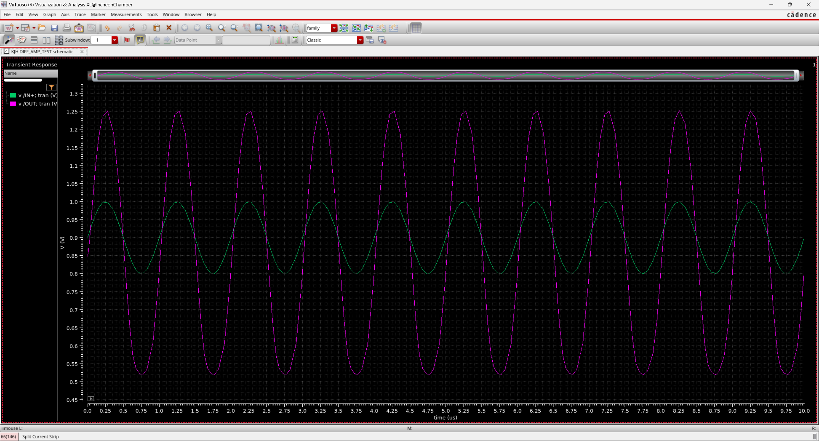Click the red X delete icon
819x441 pixels.
[169, 28]
